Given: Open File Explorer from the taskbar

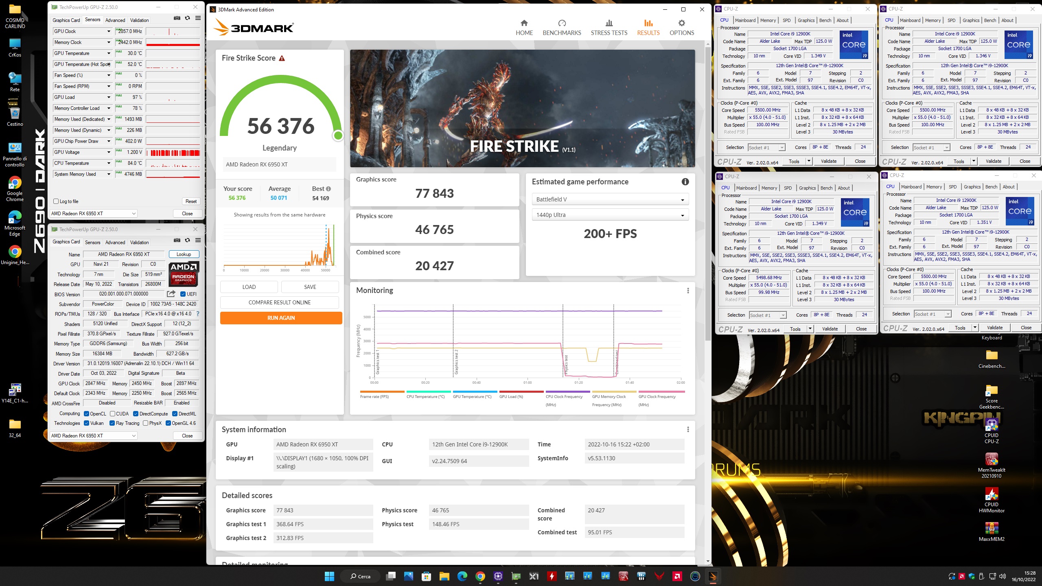Looking at the screenshot, I should coord(444,576).
